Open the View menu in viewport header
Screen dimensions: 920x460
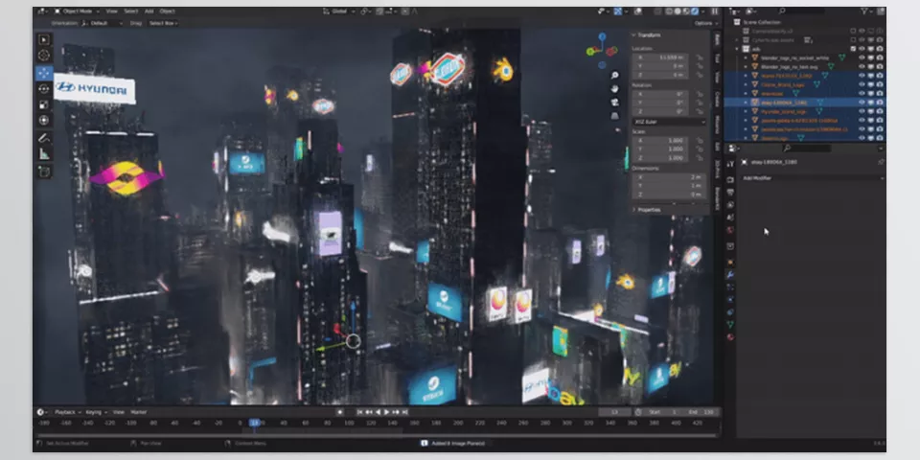111,11
